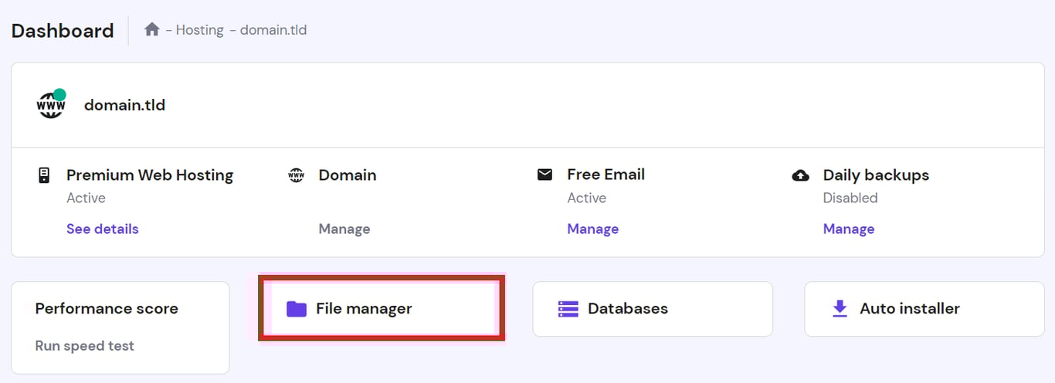Click Manage under Free Email
The height and width of the screenshot is (383, 1055).
(x=592, y=229)
